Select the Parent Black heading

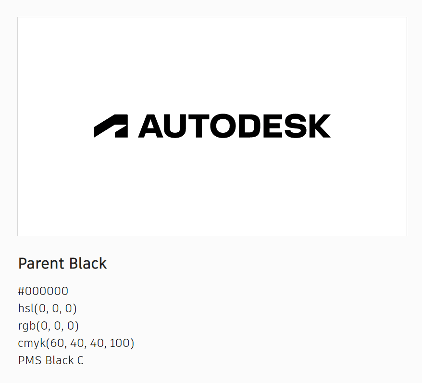(62, 264)
